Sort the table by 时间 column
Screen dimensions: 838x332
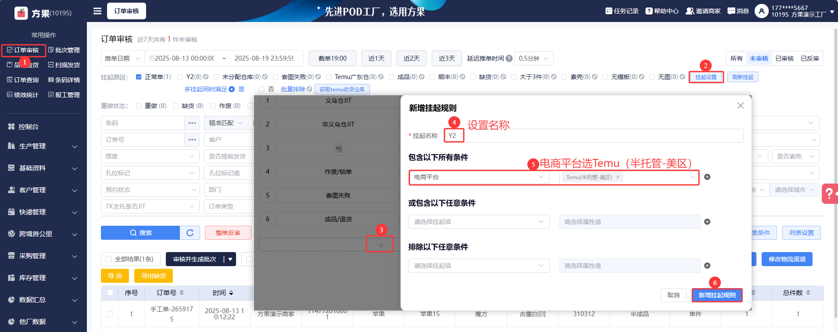231,293
